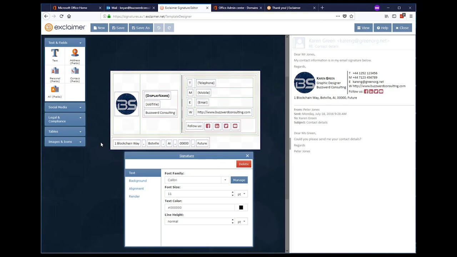Open the browser hamburger menu
457x257 pixels.
(411, 16)
